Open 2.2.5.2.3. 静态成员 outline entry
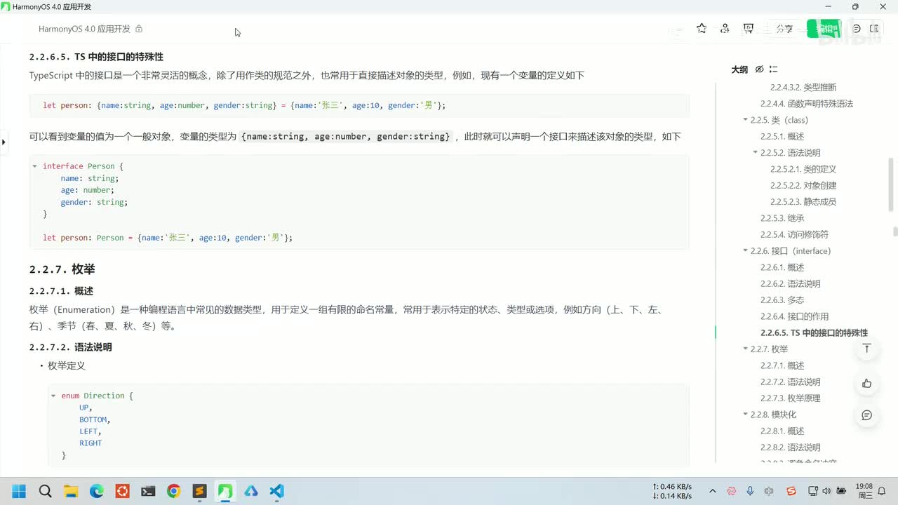 pos(803,202)
